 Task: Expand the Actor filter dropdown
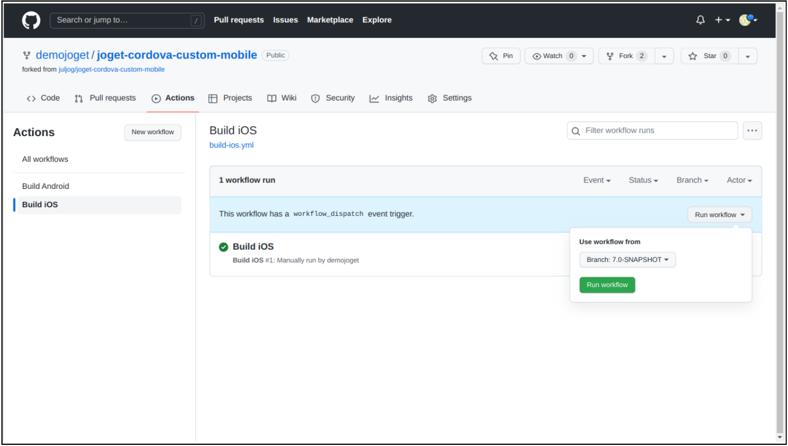click(739, 180)
